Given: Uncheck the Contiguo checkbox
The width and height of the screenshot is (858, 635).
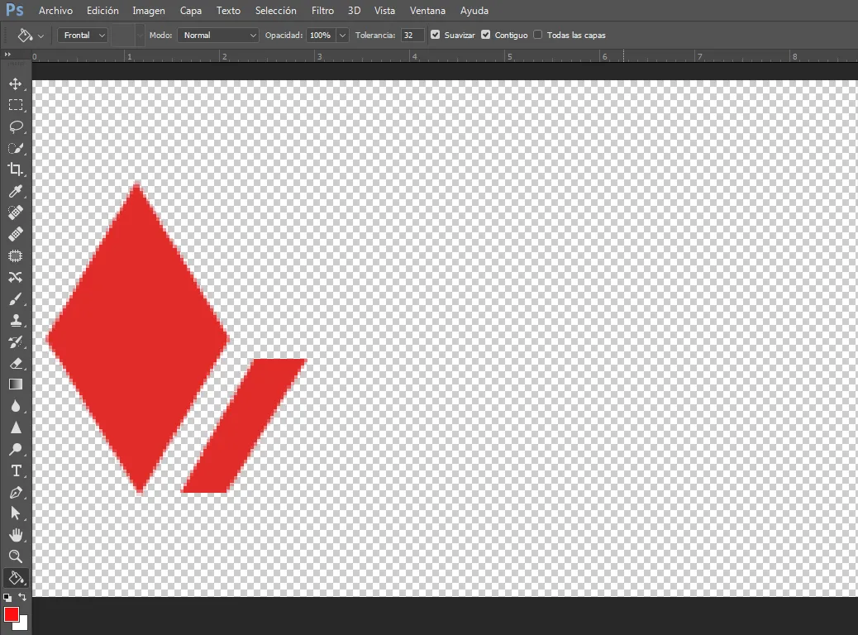Looking at the screenshot, I should (x=485, y=35).
